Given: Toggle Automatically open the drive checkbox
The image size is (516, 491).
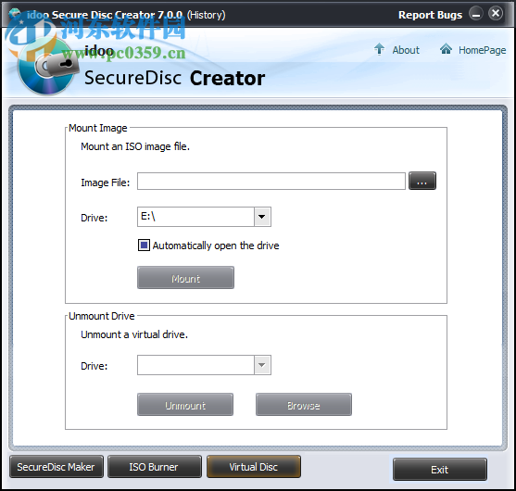Looking at the screenshot, I should click(x=144, y=245).
